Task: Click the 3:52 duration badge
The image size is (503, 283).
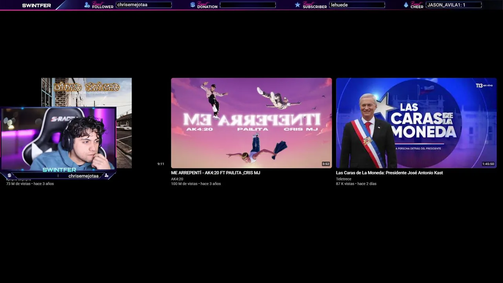Action: (x=326, y=164)
